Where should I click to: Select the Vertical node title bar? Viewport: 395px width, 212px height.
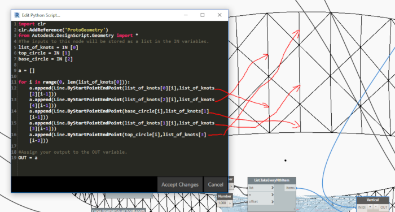coord(372,200)
